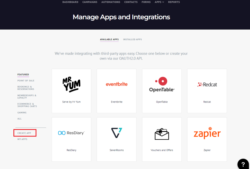This screenshot has width=250, height=169.
Task: Click the 'Eventbrite' card caption
Action: (x=117, y=102)
